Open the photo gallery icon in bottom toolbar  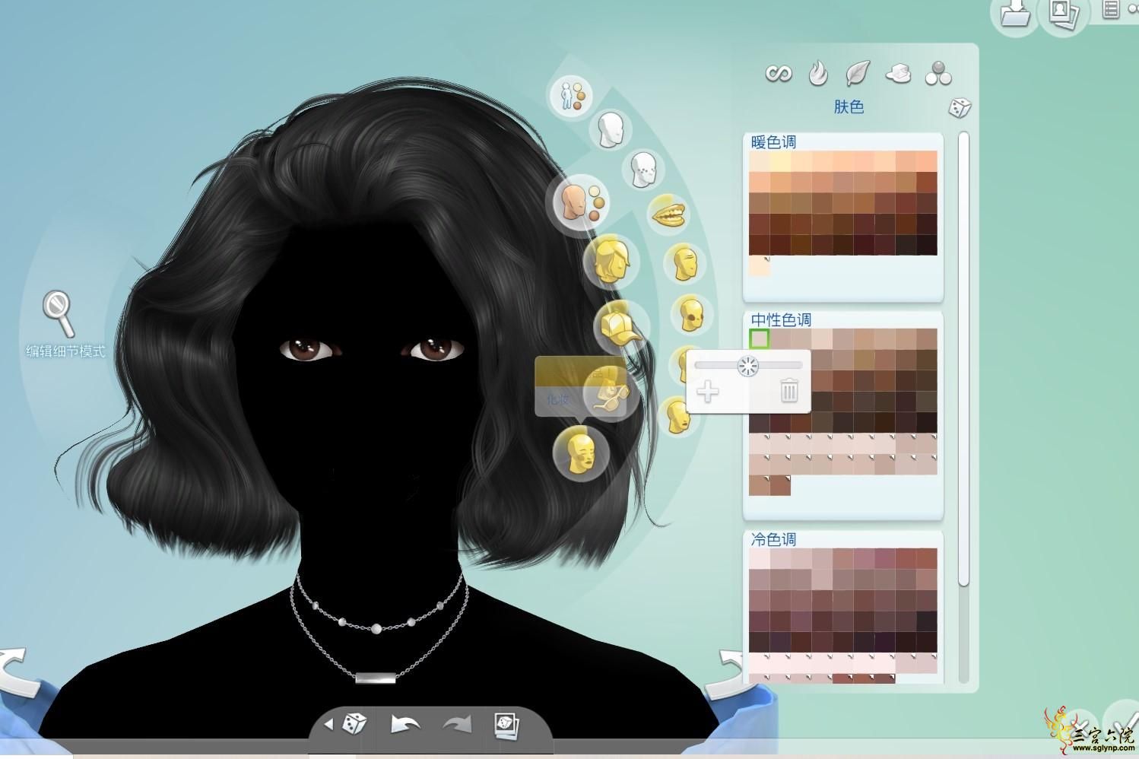point(506,725)
